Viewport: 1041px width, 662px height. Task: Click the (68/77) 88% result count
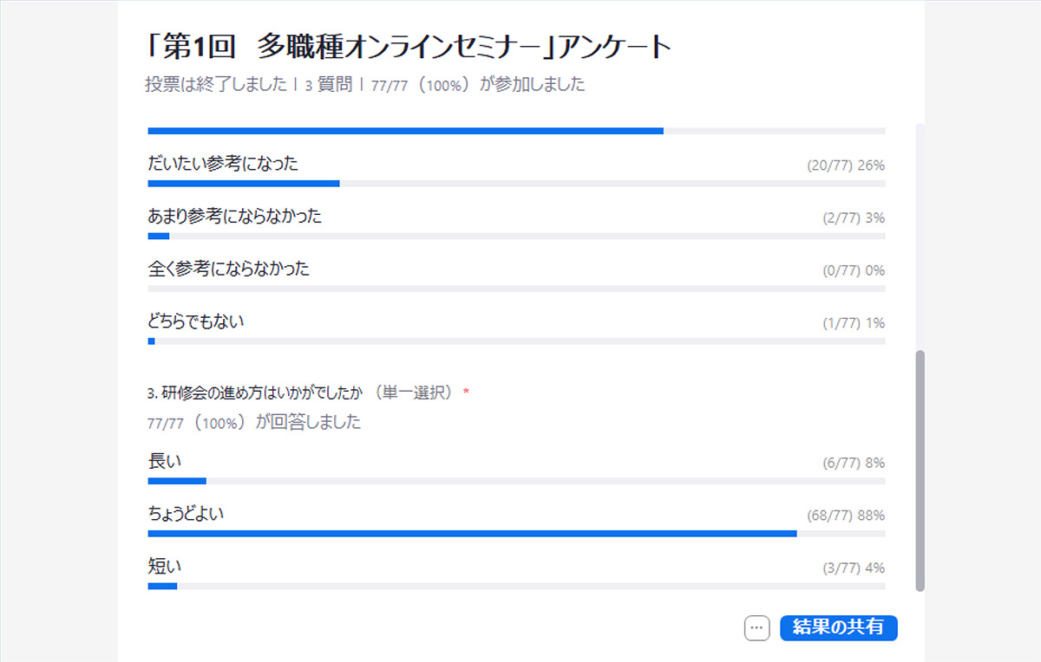tap(845, 516)
